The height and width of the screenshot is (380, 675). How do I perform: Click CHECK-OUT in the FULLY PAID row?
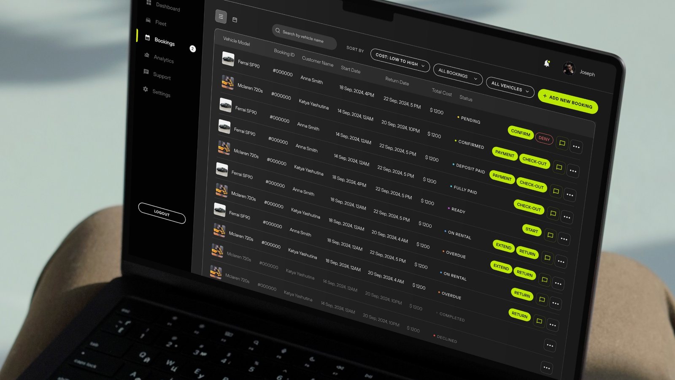pyautogui.click(x=529, y=207)
